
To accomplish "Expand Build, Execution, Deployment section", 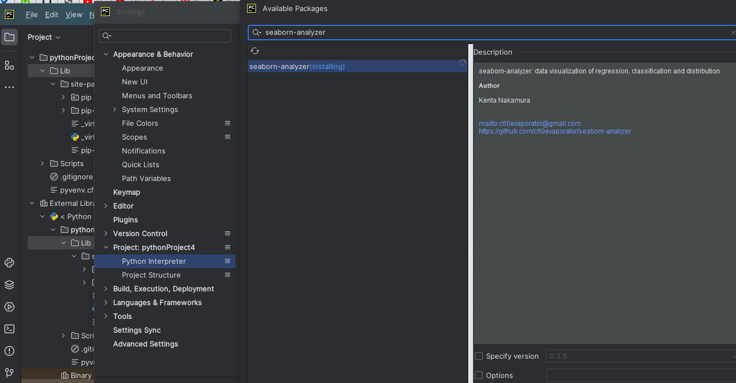I will 106,289.
